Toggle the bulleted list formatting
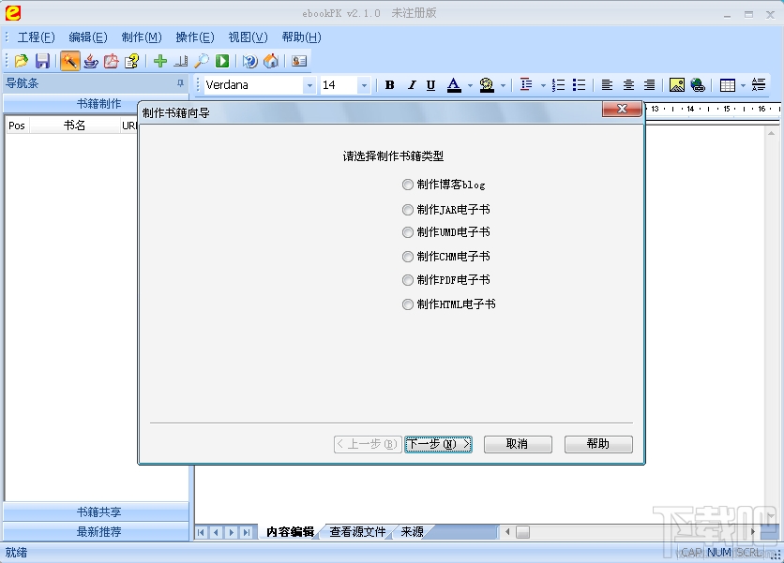Image resolution: width=784 pixels, height=563 pixels. [x=579, y=84]
